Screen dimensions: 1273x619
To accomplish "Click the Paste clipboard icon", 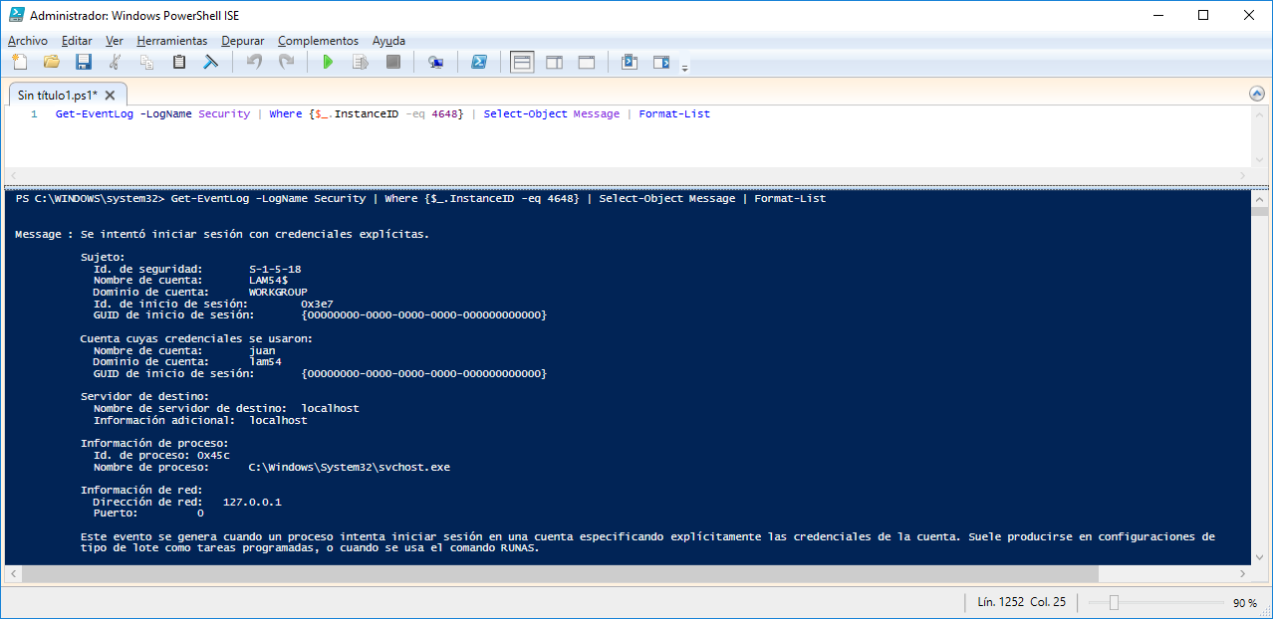I will 178,61.
